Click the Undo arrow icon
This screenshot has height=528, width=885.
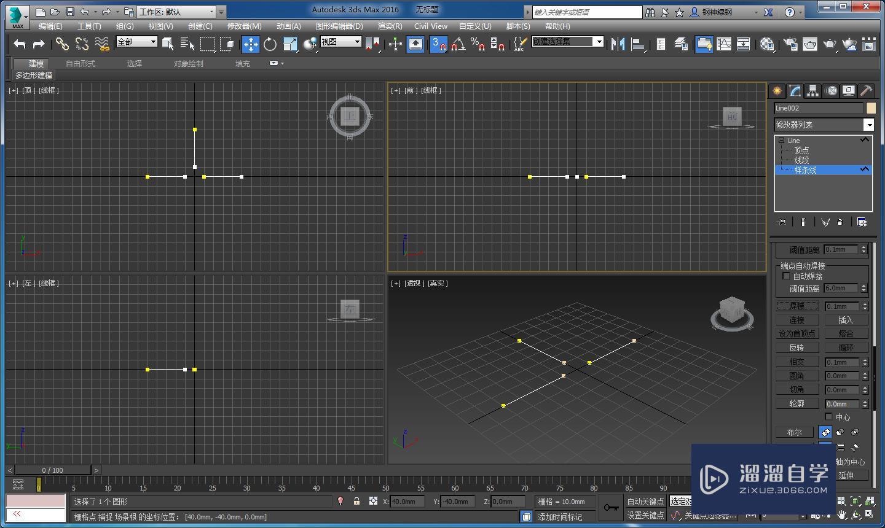(20, 44)
